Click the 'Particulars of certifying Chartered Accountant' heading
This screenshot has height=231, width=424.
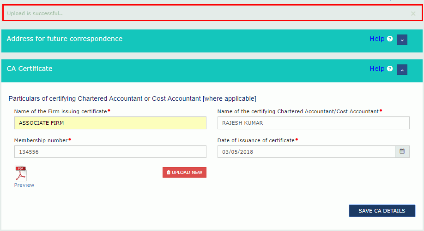click(132, 98)
